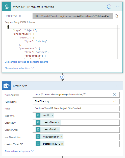Remove the webUrl dynamic token
This screenshot has height=158, width=125.
[x=52, y=115]
